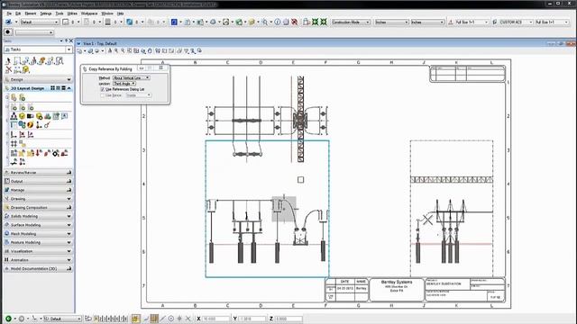Viewport: 577px width, 324px height.
Task: Open the Review/Revise task group
Action: click(38, 172)
